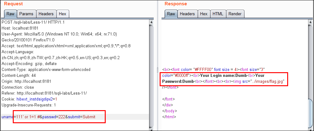
Task: Open the Request Params tab
Action: (x=26, y=14)
